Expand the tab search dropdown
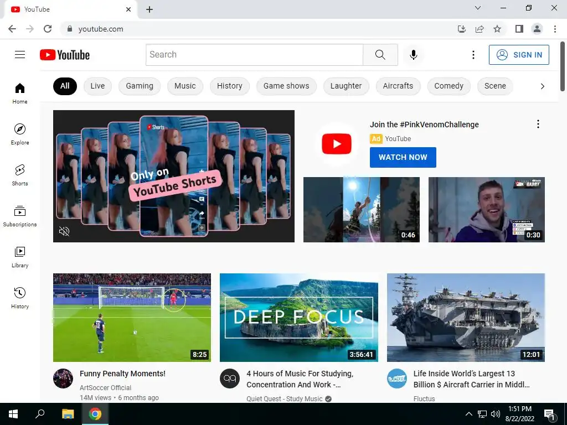 (478, 8)
